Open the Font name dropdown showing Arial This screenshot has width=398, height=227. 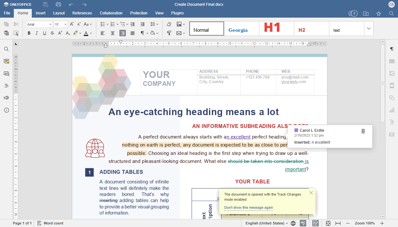point(39,24)
